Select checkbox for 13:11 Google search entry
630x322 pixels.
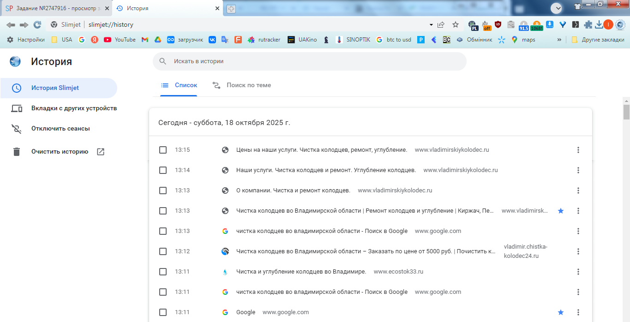coord(163,292)
